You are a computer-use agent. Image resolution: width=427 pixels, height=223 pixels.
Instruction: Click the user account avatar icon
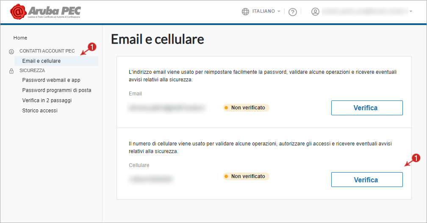coord(315,11)
